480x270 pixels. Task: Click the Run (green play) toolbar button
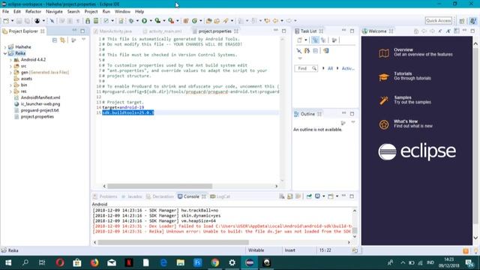(x=144, y=20)
